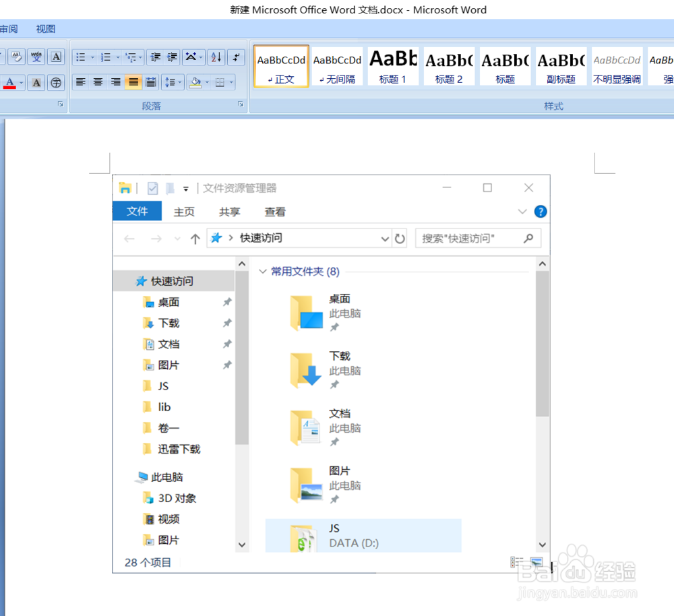Click the Bullets list icon
This screenshot has height=616, width=674.
pos(80,57)
